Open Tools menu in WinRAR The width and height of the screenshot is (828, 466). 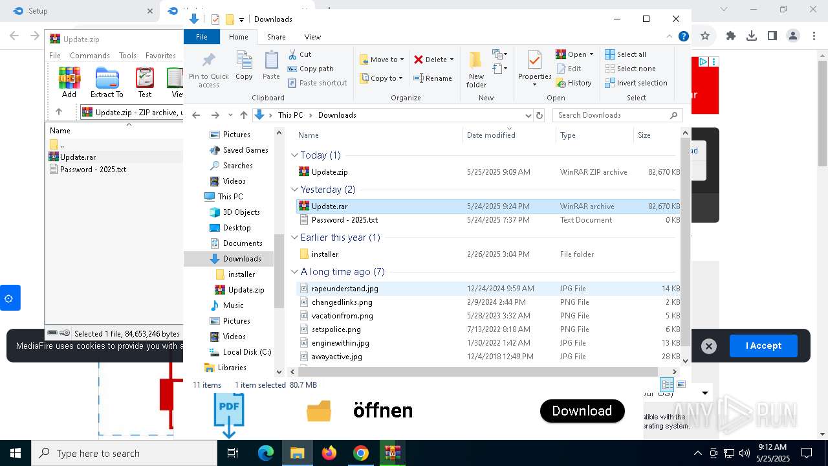(x=127, y=56)
